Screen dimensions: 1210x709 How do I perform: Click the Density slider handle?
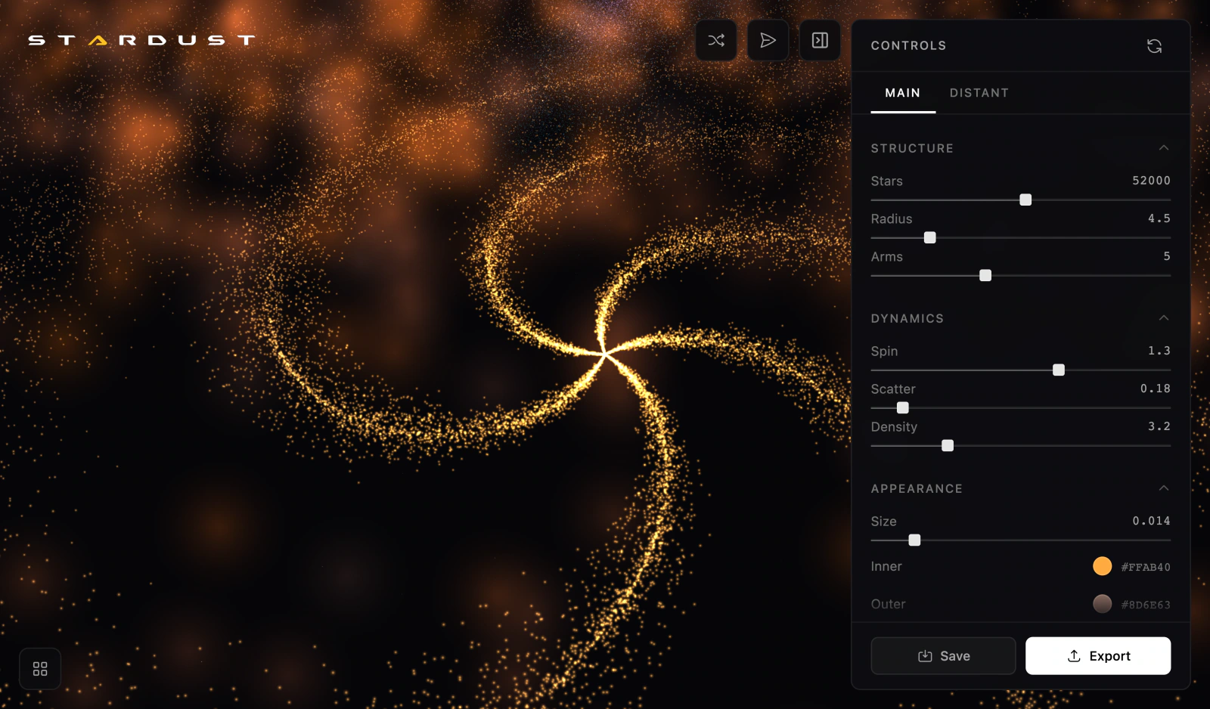click(948, 445)
